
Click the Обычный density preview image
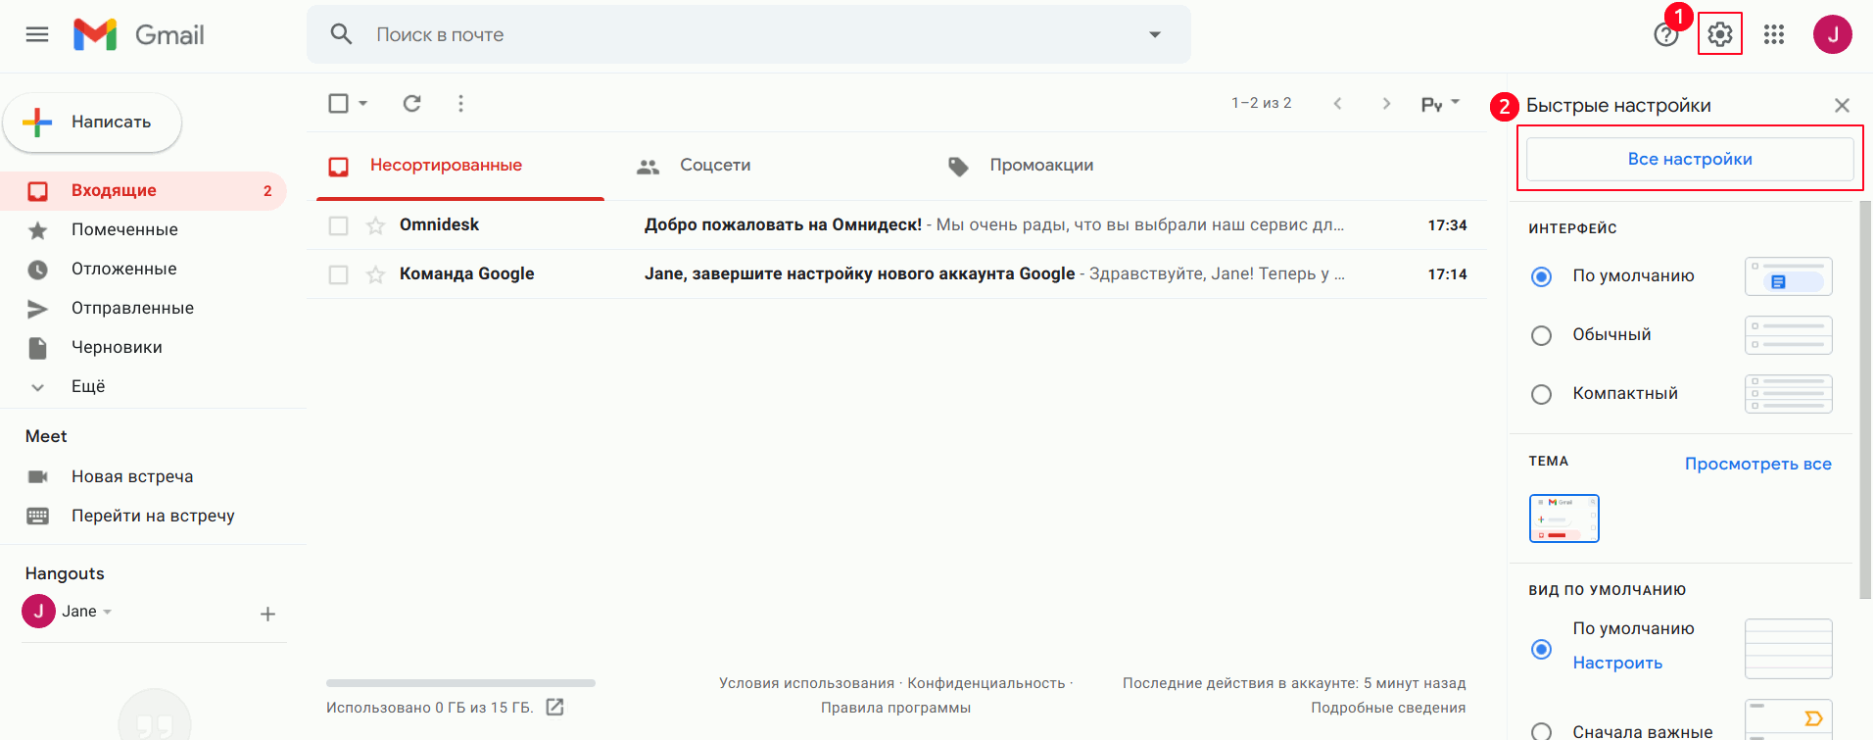coord(1788,335)
